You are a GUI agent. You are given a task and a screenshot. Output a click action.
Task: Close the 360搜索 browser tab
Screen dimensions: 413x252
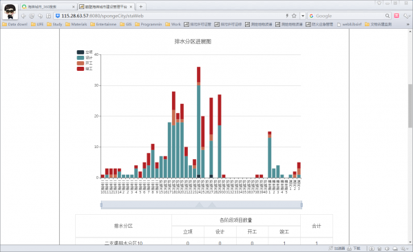pos(74,7)
